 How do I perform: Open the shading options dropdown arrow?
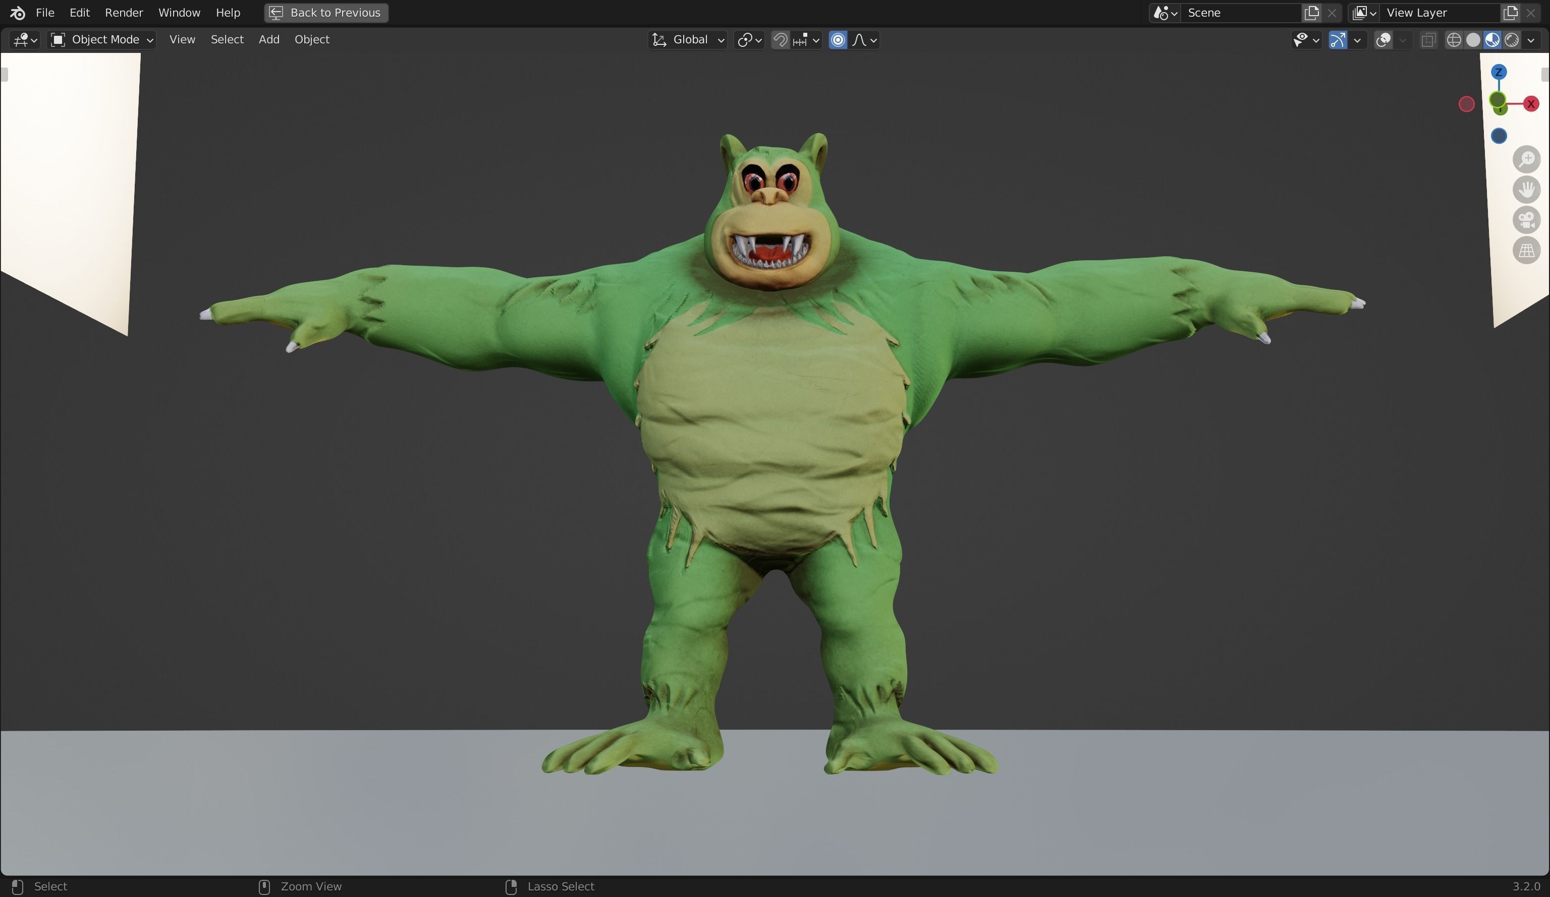(x=1531, y=40)
